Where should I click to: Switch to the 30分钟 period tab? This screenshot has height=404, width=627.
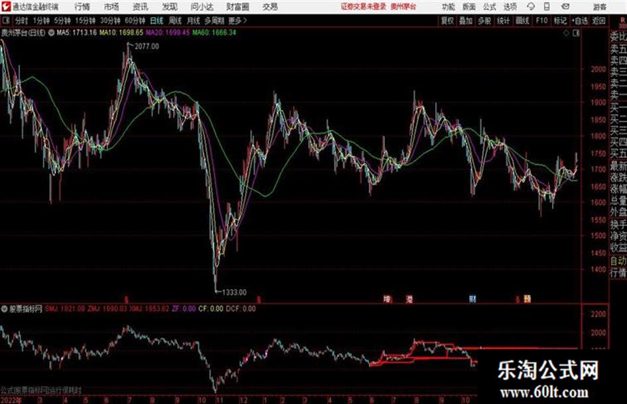coord(110,21)
